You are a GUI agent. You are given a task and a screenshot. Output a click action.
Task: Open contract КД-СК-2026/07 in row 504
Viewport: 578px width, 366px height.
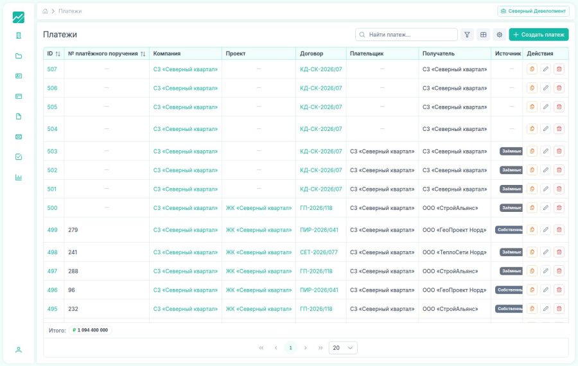pos(321,129)
